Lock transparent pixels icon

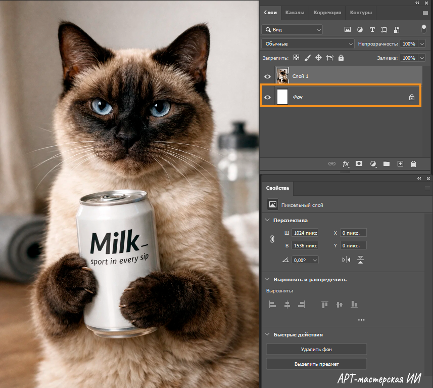click(296, 58)
